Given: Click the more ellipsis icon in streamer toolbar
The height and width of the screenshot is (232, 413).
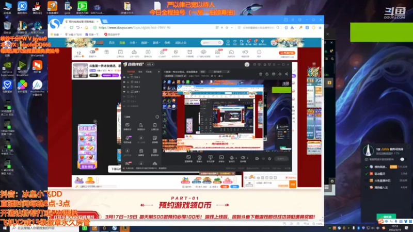Looking at the screenshot, I should (259, 52).
